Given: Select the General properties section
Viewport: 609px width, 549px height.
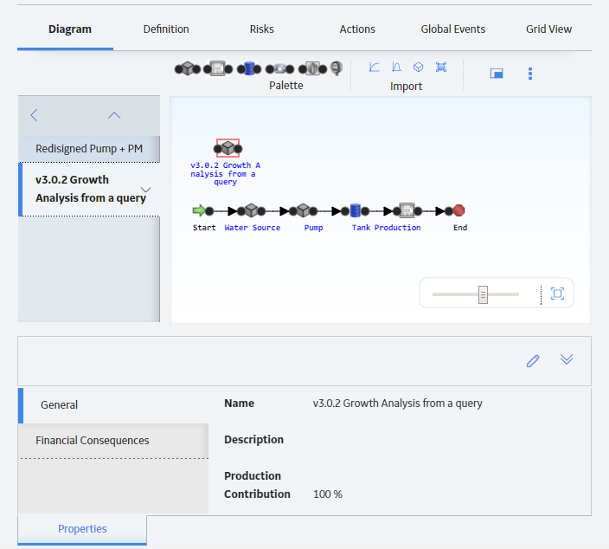Looking at the screenshot, I should click(x=113, y=405).
